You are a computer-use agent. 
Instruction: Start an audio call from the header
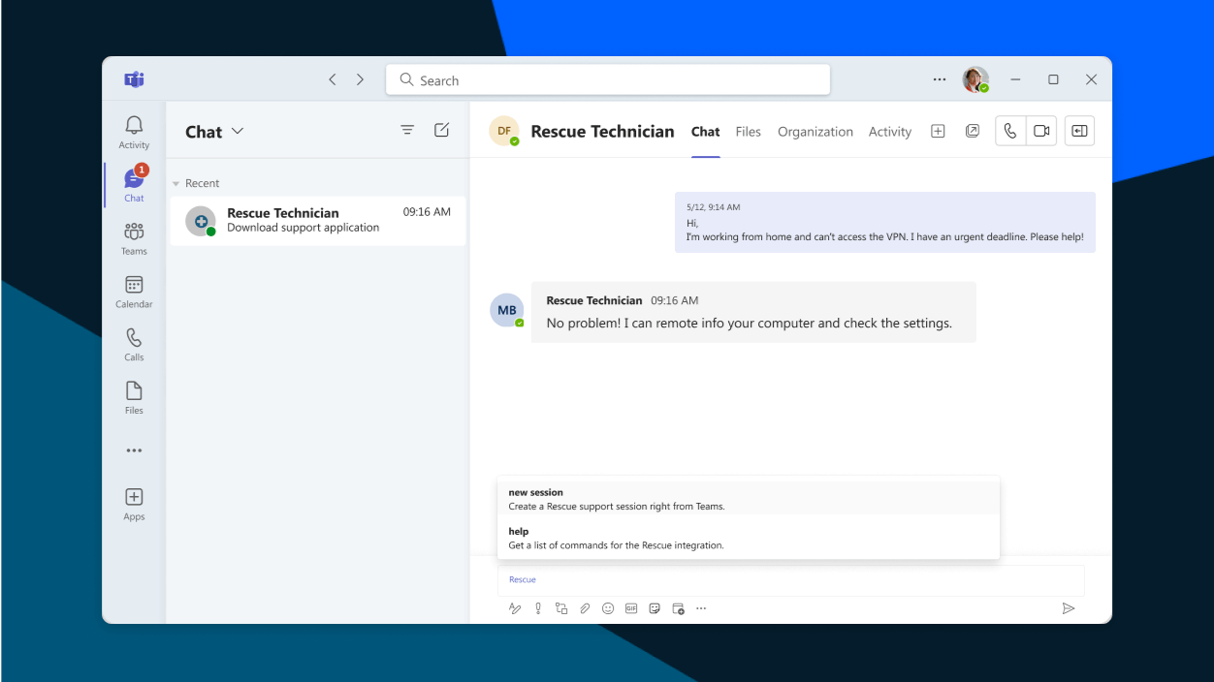[1009, 130]
